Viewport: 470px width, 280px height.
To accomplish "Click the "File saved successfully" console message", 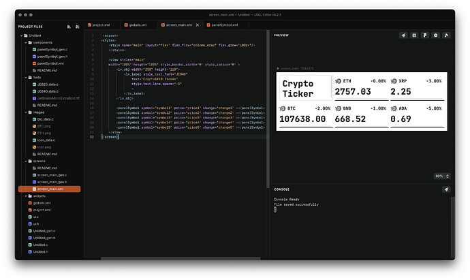I will coord(296,204).
